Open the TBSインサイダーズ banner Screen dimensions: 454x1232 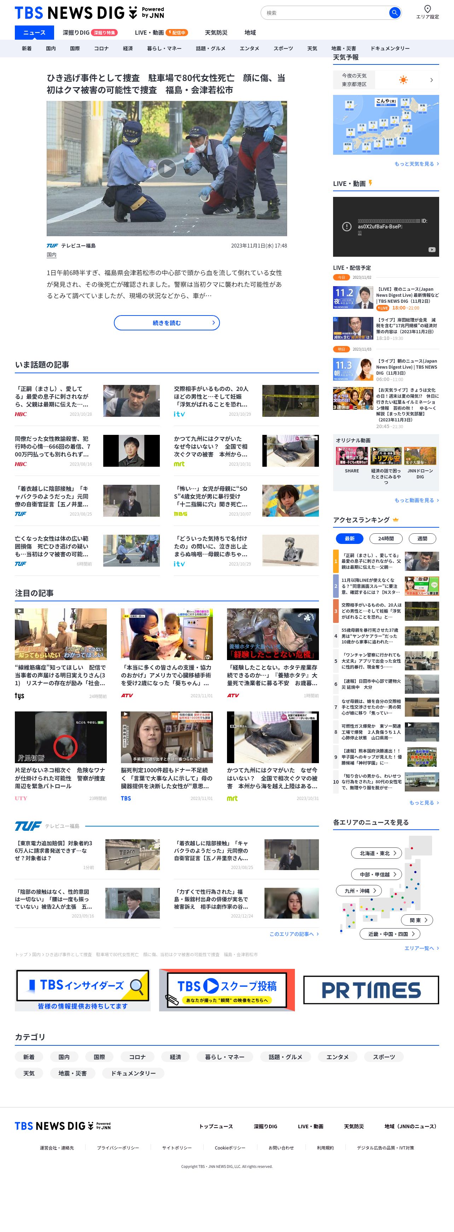tap(83, 990)
